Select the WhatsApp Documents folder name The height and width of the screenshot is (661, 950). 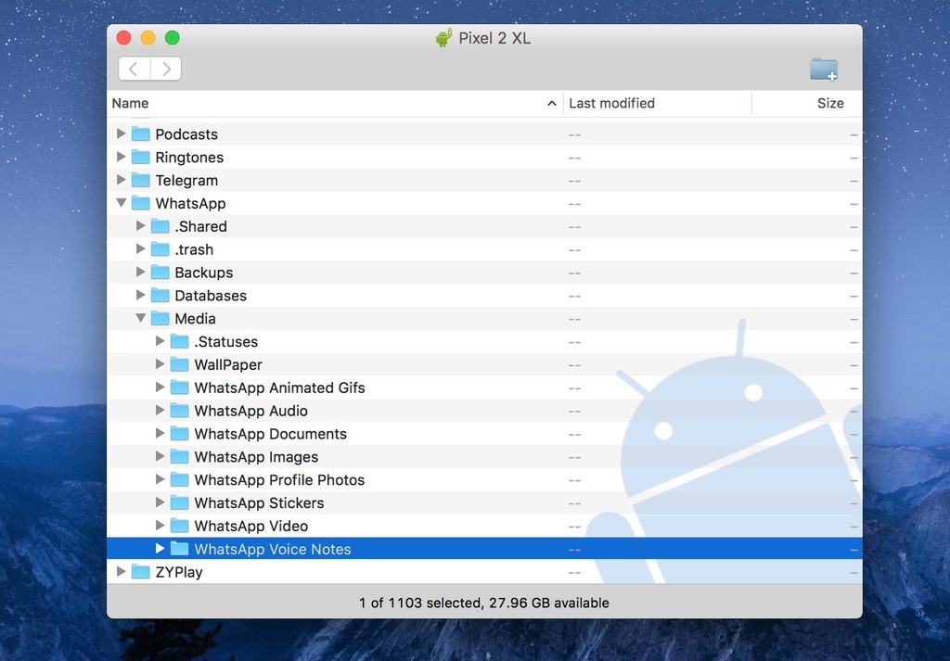pos(271,434)
